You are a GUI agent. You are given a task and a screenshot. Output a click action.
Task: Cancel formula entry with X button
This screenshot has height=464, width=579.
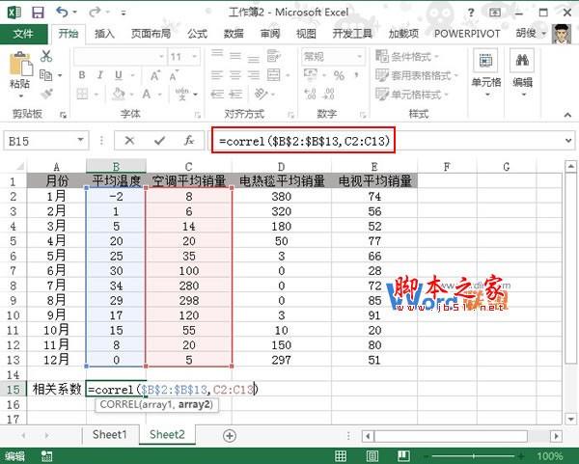coord(129,140)
